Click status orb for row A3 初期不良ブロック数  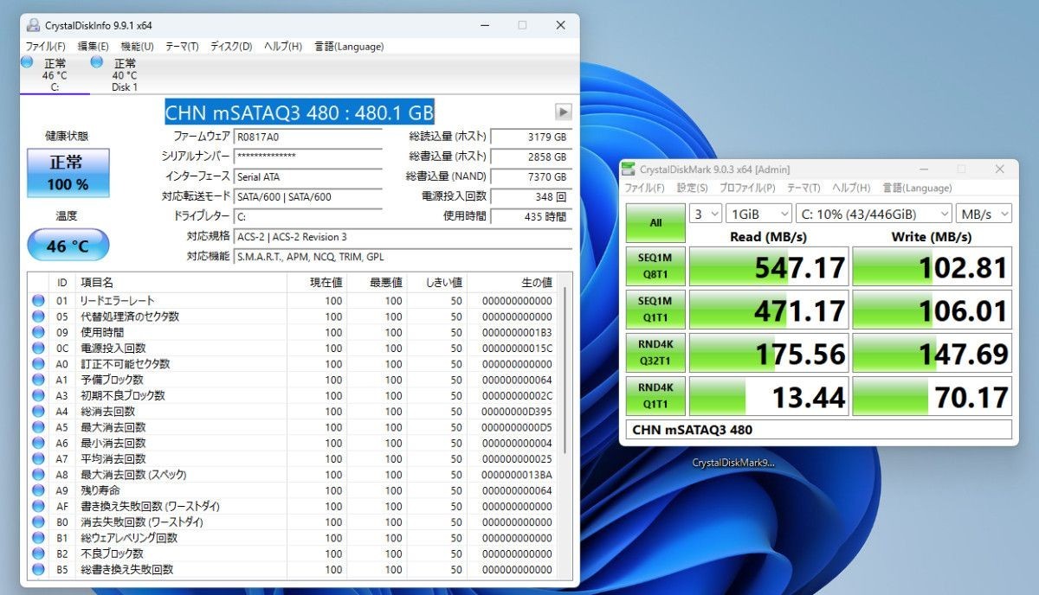pyautogui.click(x=38, y=395)
